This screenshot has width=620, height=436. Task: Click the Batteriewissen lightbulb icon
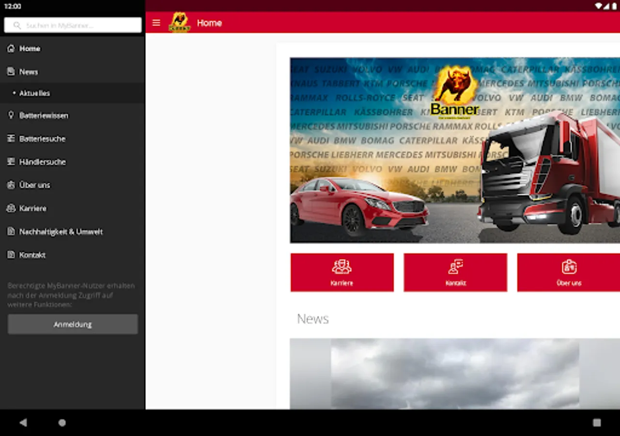[11, 115]
